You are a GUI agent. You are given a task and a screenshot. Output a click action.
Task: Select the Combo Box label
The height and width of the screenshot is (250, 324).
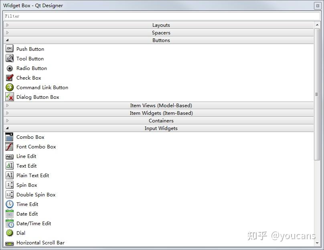coord(30,137)
